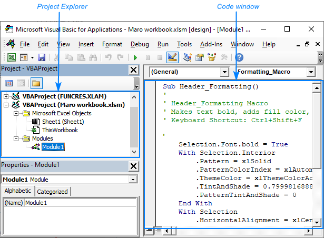Open Project Explorer from the toolbar icon
324x238 pixels.
tap(188, 57)
